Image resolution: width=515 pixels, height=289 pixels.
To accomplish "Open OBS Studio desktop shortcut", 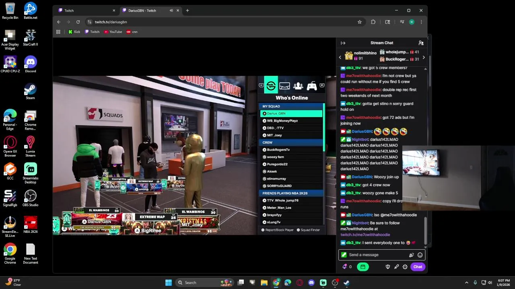I will click(x=31, y=198).
